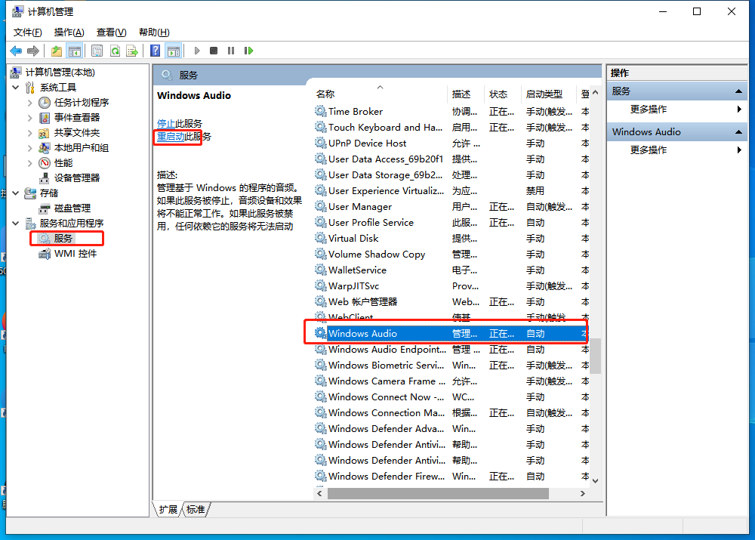Click the 停止 service link
The image size is (755, 540).
[x=165, y=123]
